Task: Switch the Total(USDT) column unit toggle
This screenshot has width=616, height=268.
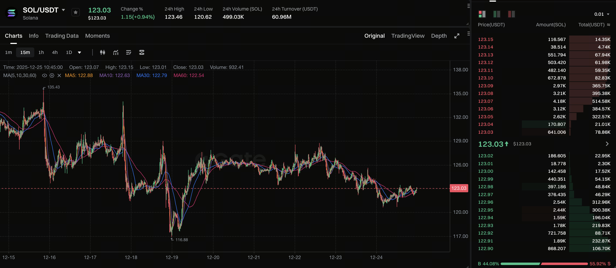Action: [608, 25]
